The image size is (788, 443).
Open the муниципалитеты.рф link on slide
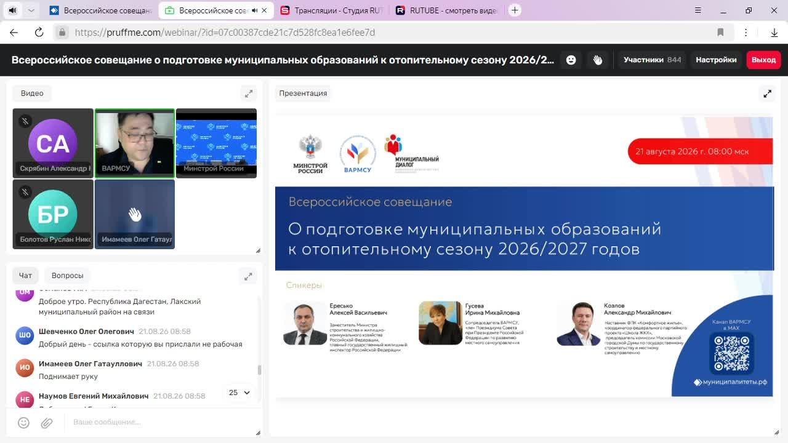(731, 382)
